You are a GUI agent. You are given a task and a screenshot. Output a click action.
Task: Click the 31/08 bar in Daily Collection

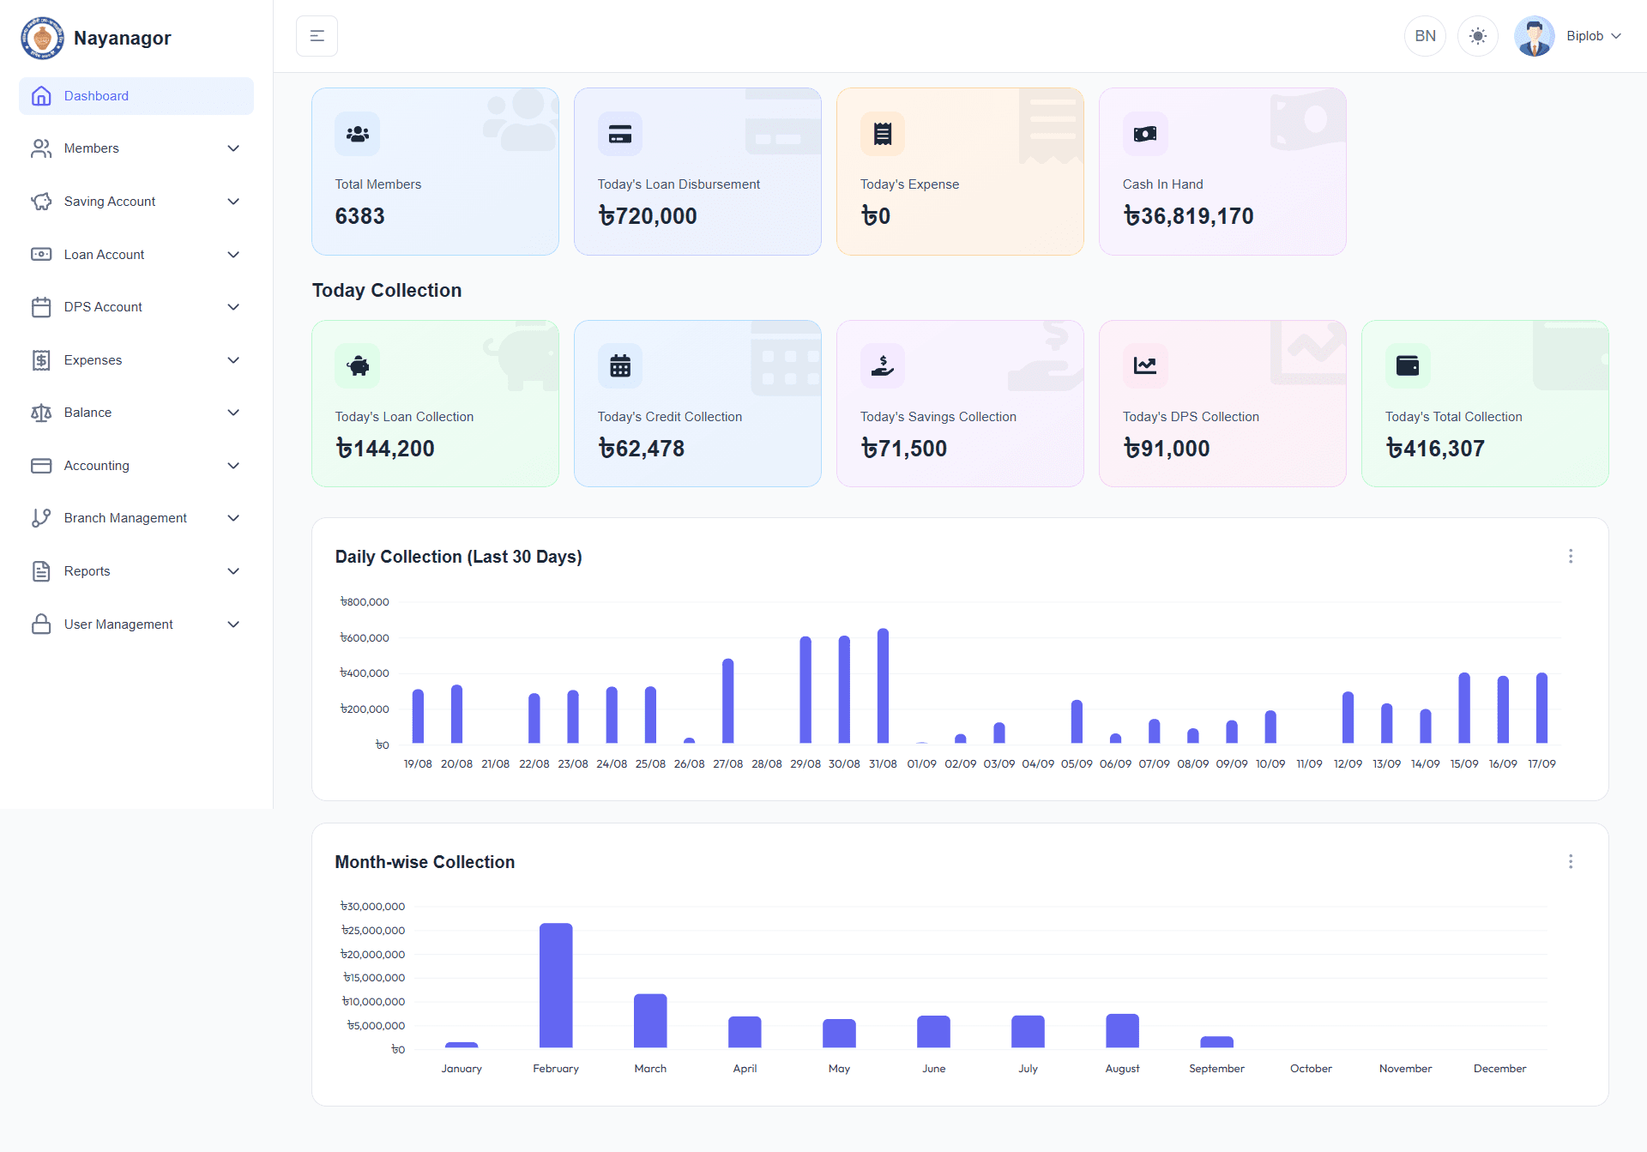coord(883,685)
